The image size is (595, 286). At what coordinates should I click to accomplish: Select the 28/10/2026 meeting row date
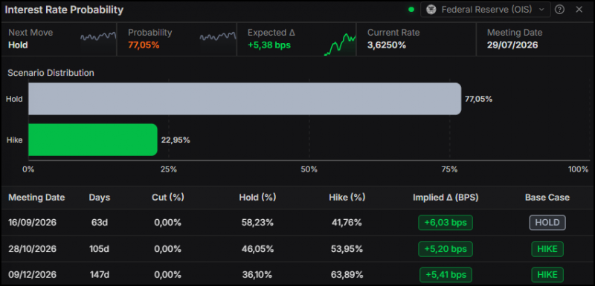pos(32,249)
